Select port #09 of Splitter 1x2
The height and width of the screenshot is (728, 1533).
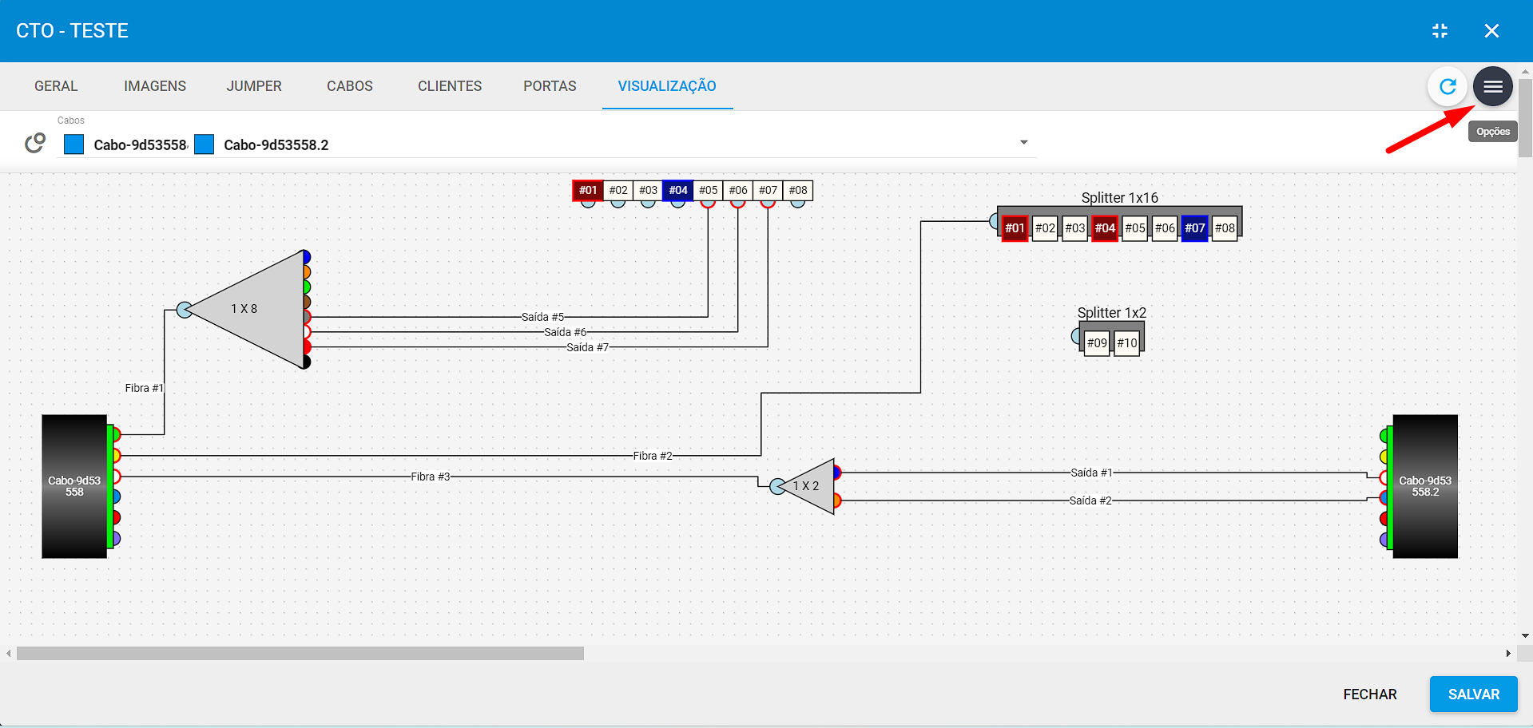pyautogui.click(x=1097, y=343)
